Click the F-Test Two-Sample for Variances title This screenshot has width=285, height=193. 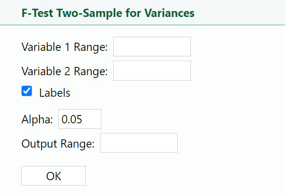(107, 12)
